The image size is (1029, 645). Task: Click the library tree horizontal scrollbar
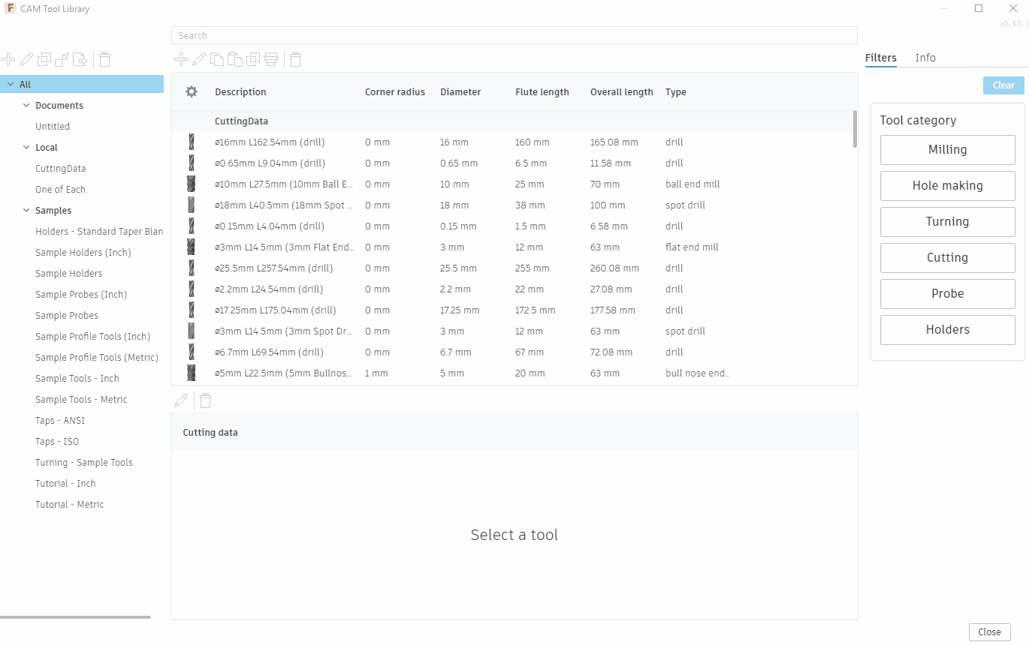pyautogui.click(x=75, y=617)
